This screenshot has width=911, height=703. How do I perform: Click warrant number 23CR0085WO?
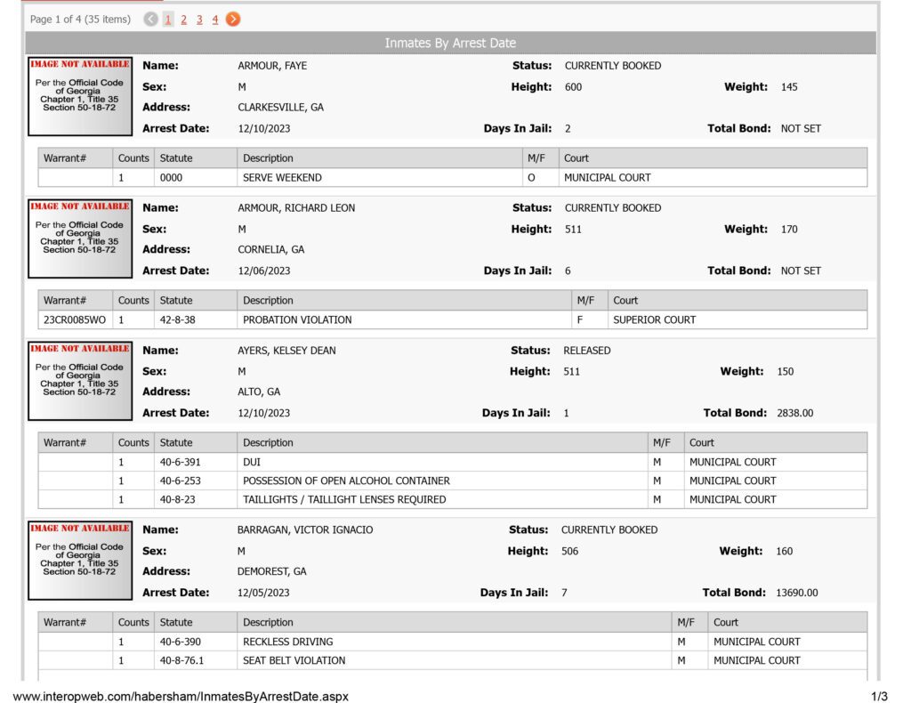75,320
